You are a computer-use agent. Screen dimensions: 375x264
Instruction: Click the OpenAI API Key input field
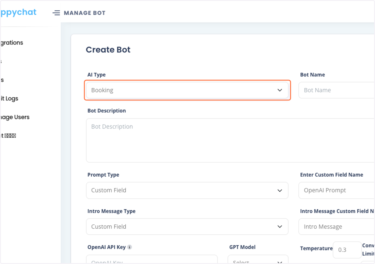152,259
